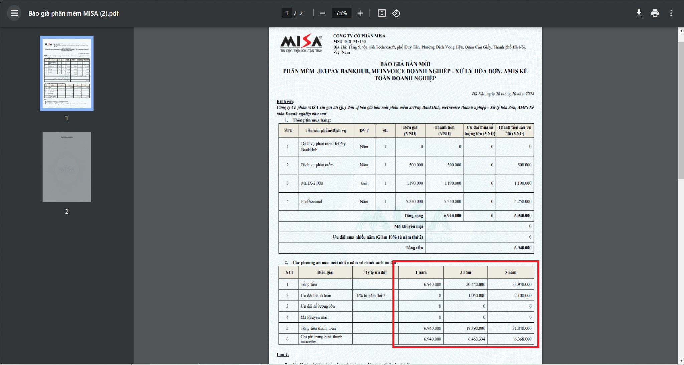Click the Professional product row name

[311, 201]
